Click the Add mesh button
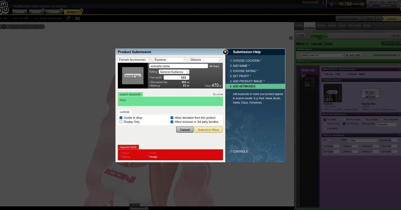Viewport: 401px width, 210px height. pos(300,35)
